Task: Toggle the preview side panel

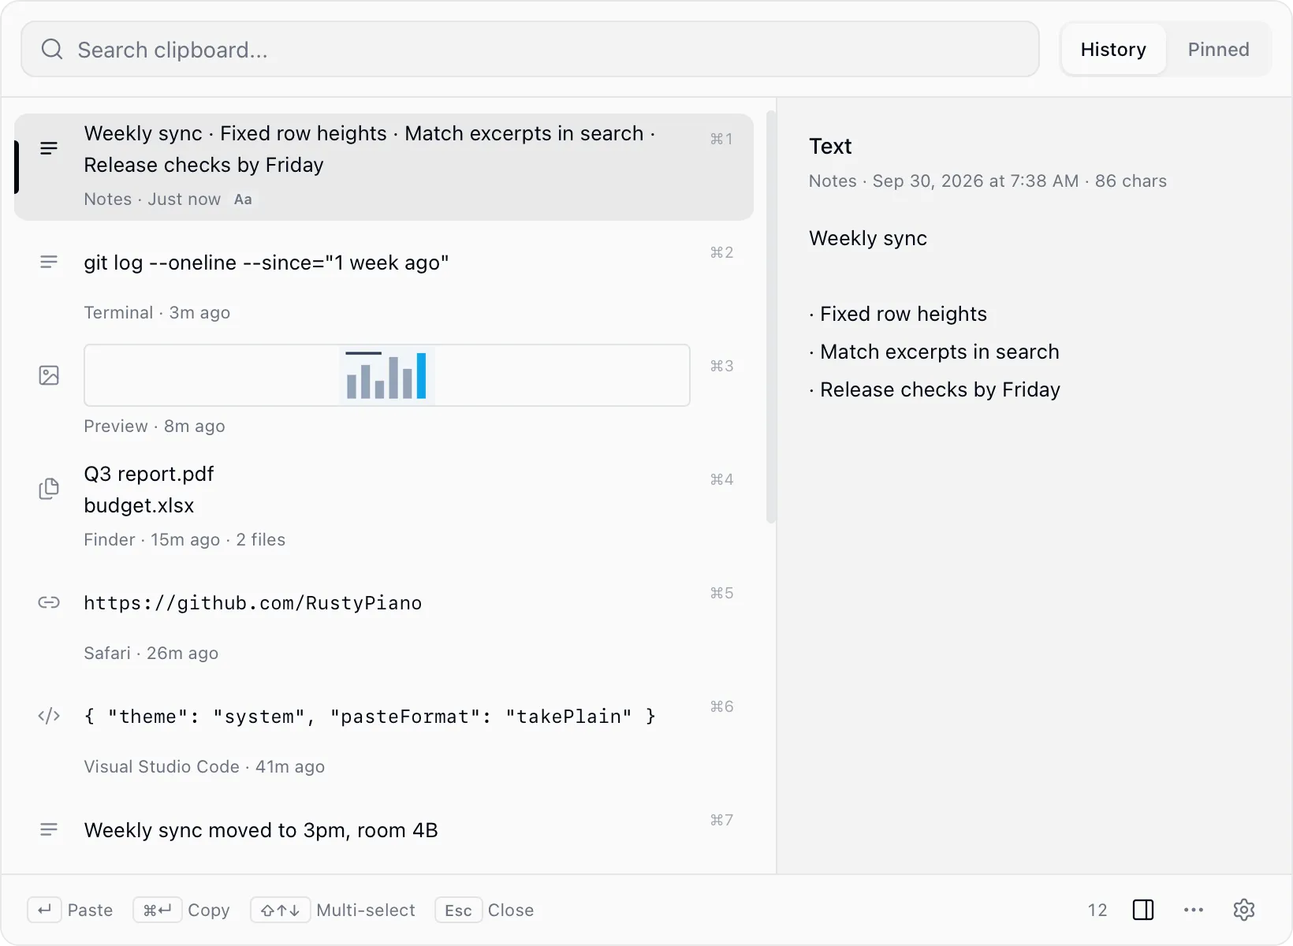Action: tap(1143, 910)
